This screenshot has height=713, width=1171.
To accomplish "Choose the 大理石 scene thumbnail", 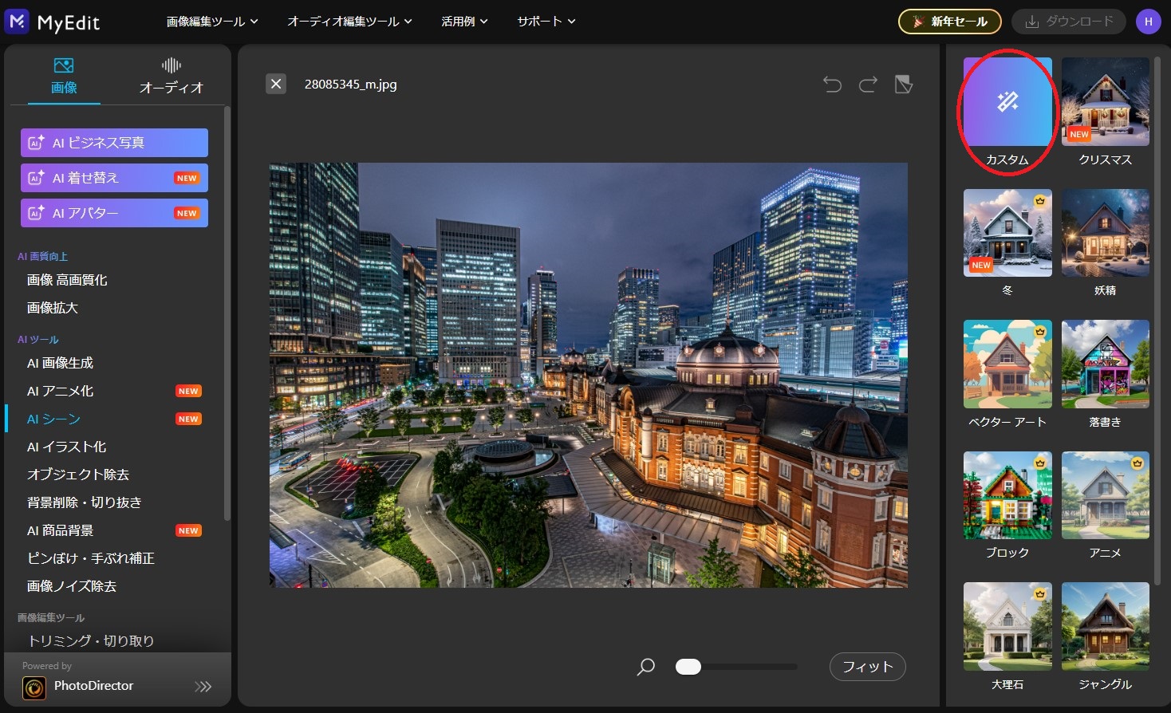I will (1007, 626).
